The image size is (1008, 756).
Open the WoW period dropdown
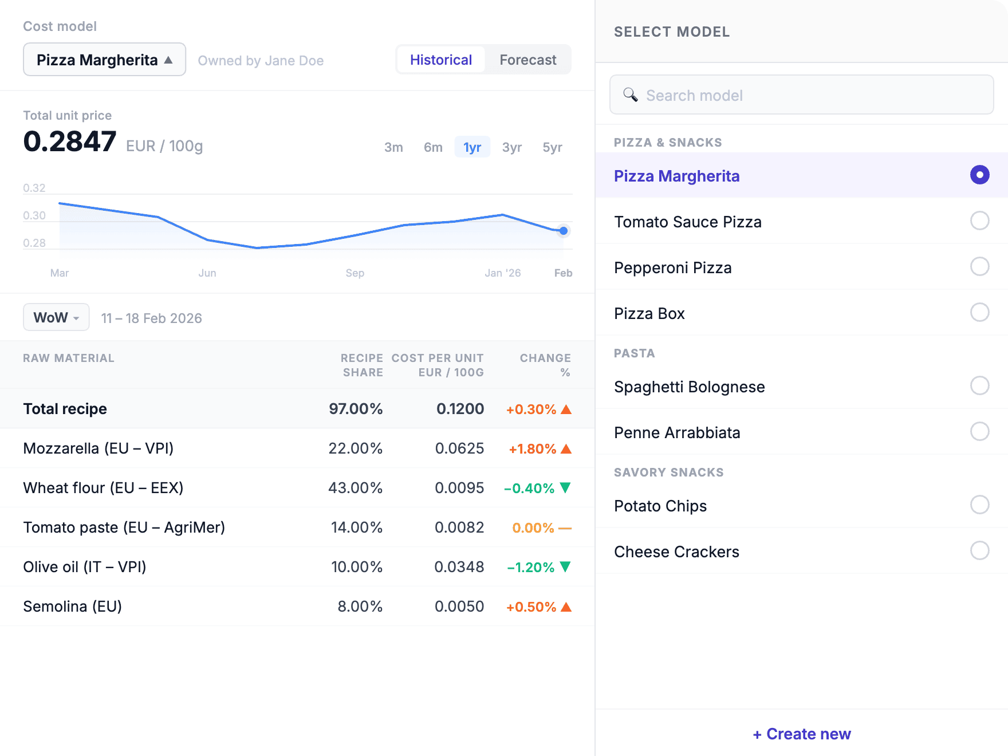click(56, 317)
